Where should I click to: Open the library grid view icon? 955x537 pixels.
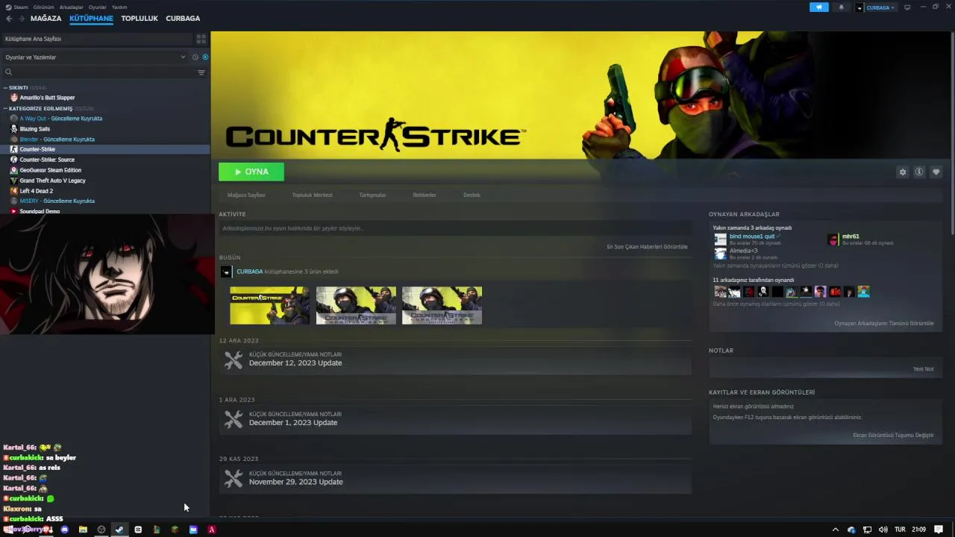coord(201,39)
